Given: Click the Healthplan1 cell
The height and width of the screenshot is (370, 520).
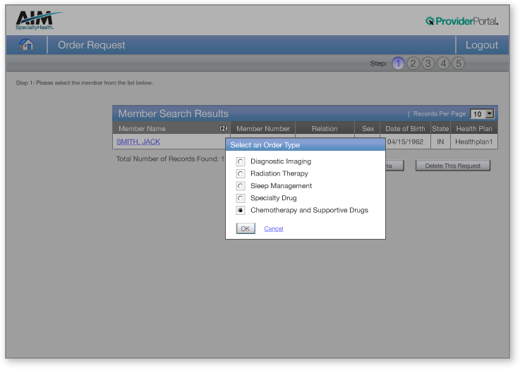Looking at the screenshot, I should pos(474,142).
